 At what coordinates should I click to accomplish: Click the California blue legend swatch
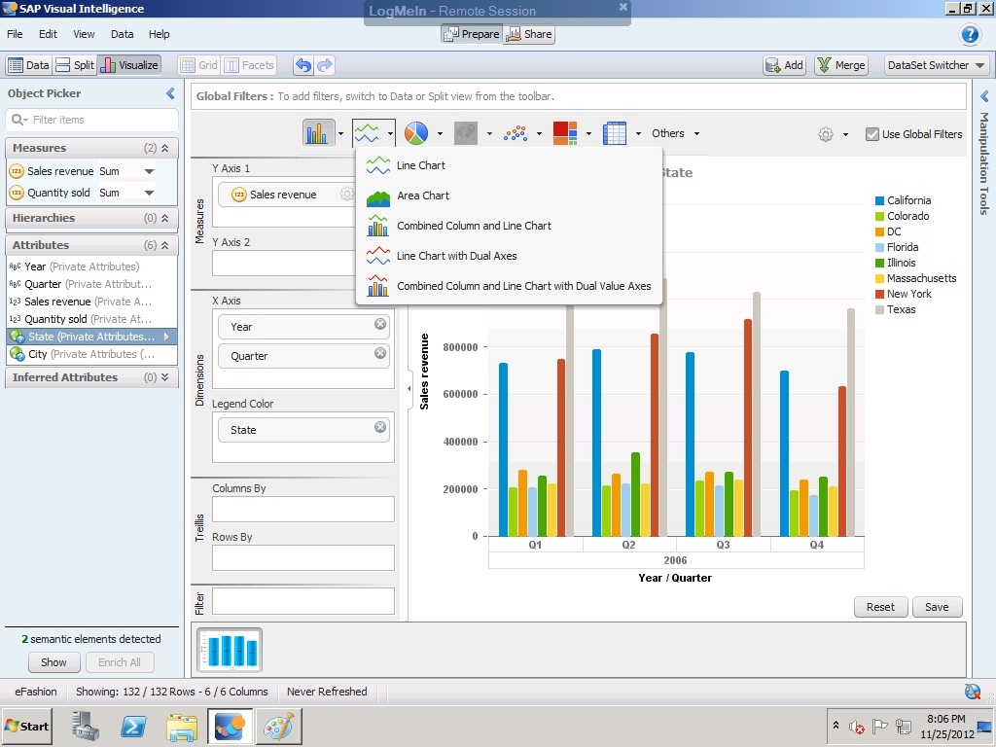(879, 200)
